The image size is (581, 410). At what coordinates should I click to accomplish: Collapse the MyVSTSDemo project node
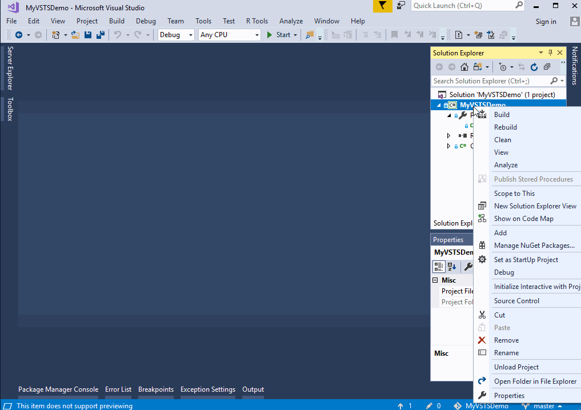(x=439, y=105)
